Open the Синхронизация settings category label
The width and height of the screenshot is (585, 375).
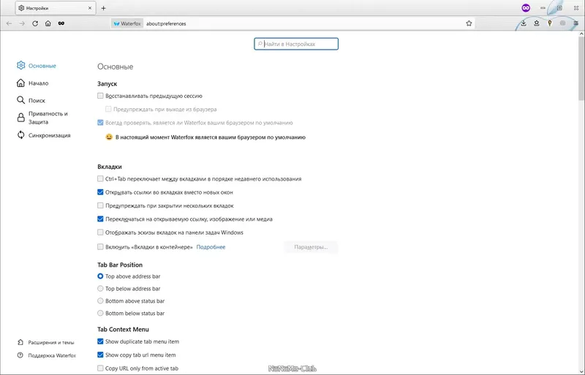tap(49, 135)
